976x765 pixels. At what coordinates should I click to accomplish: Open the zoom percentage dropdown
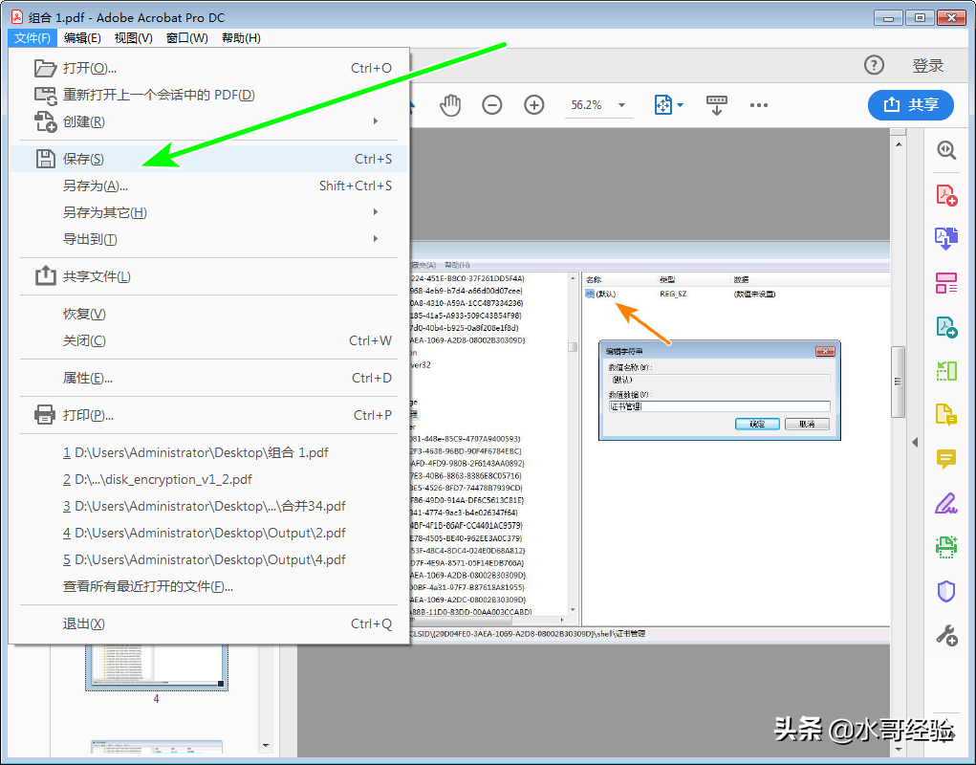(621, 105)
